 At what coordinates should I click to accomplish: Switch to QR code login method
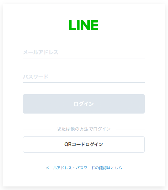click(84, 145)
